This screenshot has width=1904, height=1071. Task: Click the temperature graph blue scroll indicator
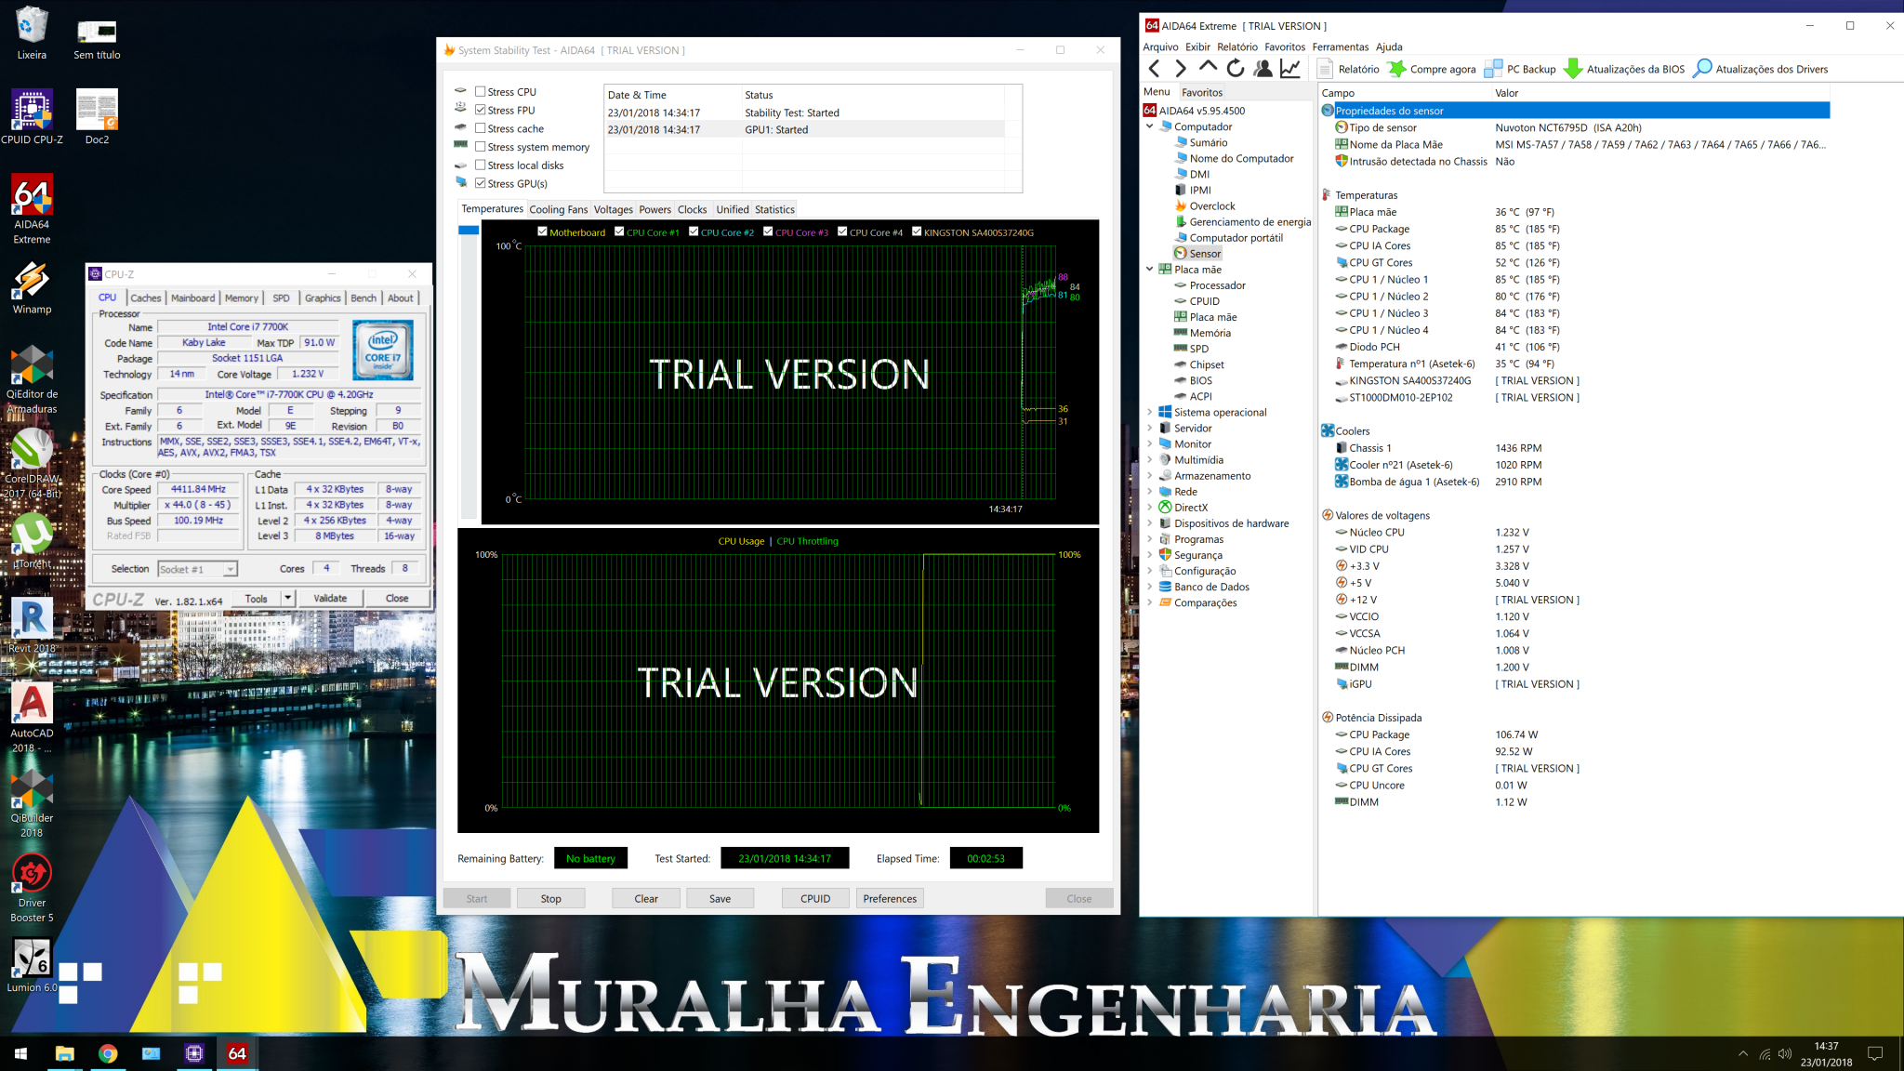pyautogui.click(x=469, y=231)
